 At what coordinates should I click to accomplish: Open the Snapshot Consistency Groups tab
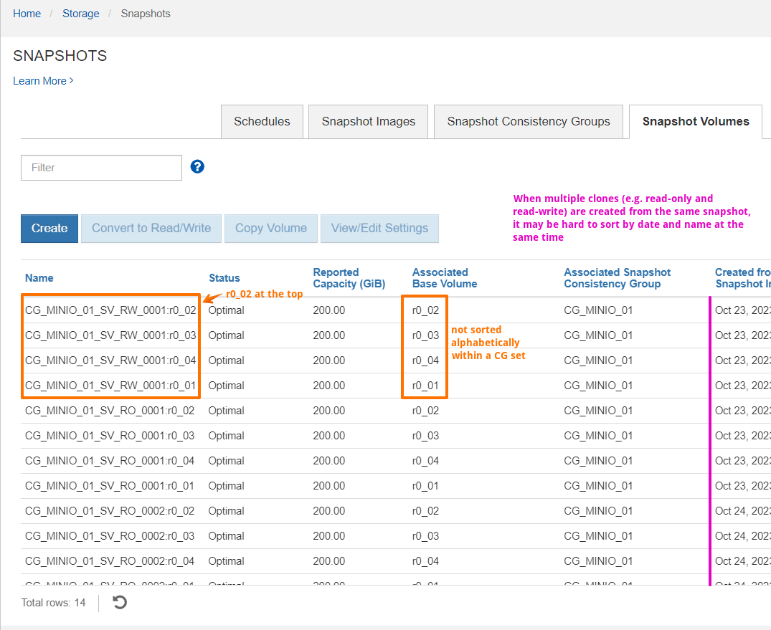(x=529, y=121)
